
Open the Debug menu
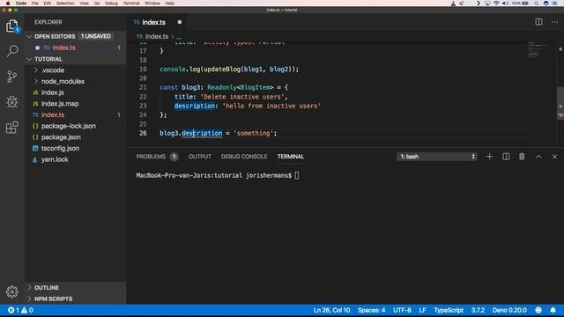coord(111,4)
